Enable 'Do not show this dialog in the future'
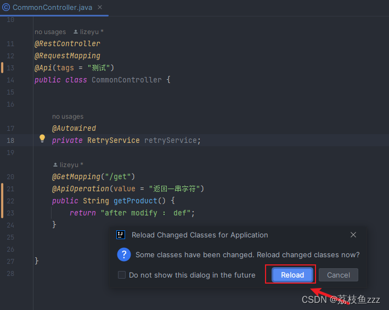This screenshot has height=310, width=389. pyautogui.click(x=122, y=275)
